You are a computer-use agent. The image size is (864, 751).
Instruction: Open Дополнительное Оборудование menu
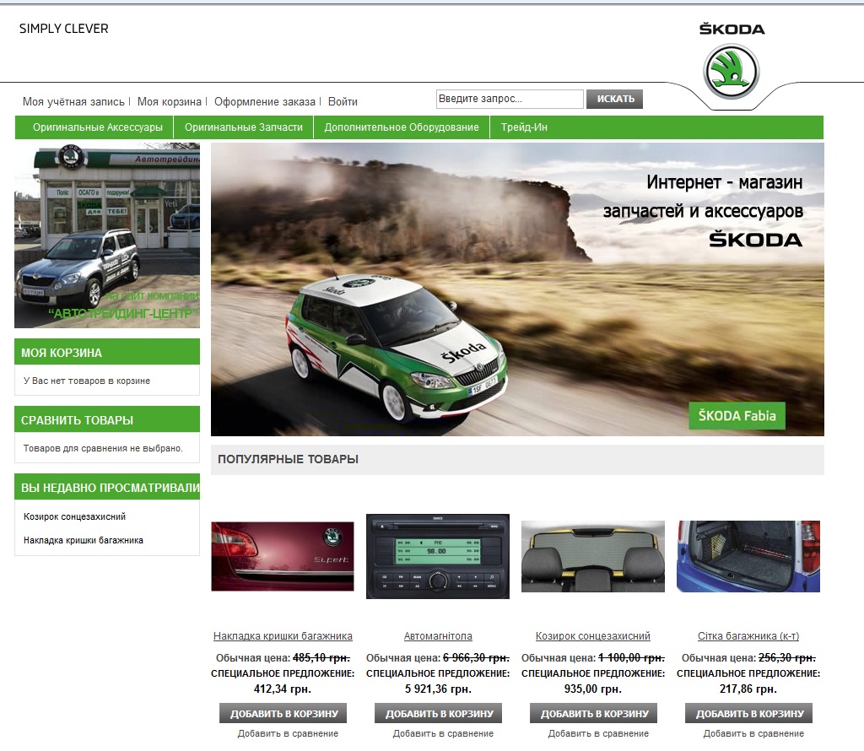(402, 127)
